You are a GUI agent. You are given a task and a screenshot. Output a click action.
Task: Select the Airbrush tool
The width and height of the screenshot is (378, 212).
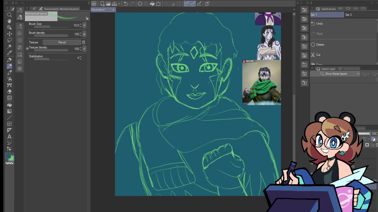(9, 79)
